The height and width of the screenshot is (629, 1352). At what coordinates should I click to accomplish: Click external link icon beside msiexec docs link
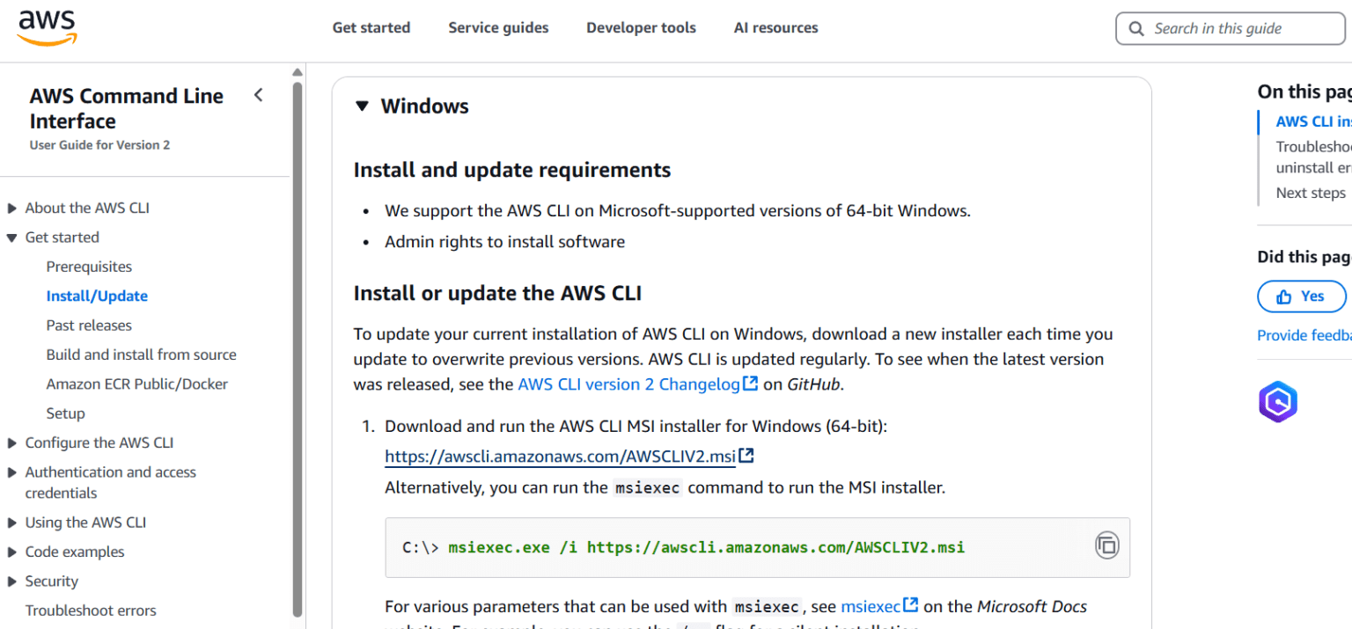pyautogui.click(x=909, y=603)
